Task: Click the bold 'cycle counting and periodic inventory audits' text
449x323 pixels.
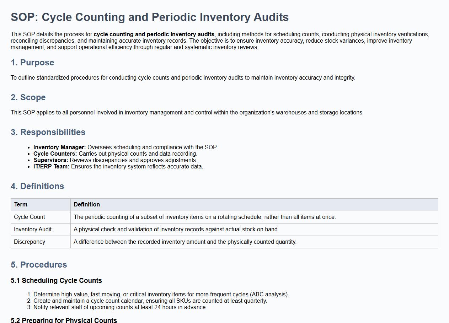Action: point(154,34)
